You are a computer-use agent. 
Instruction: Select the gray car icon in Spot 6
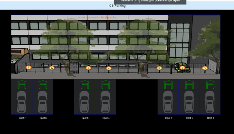[42, 102]
